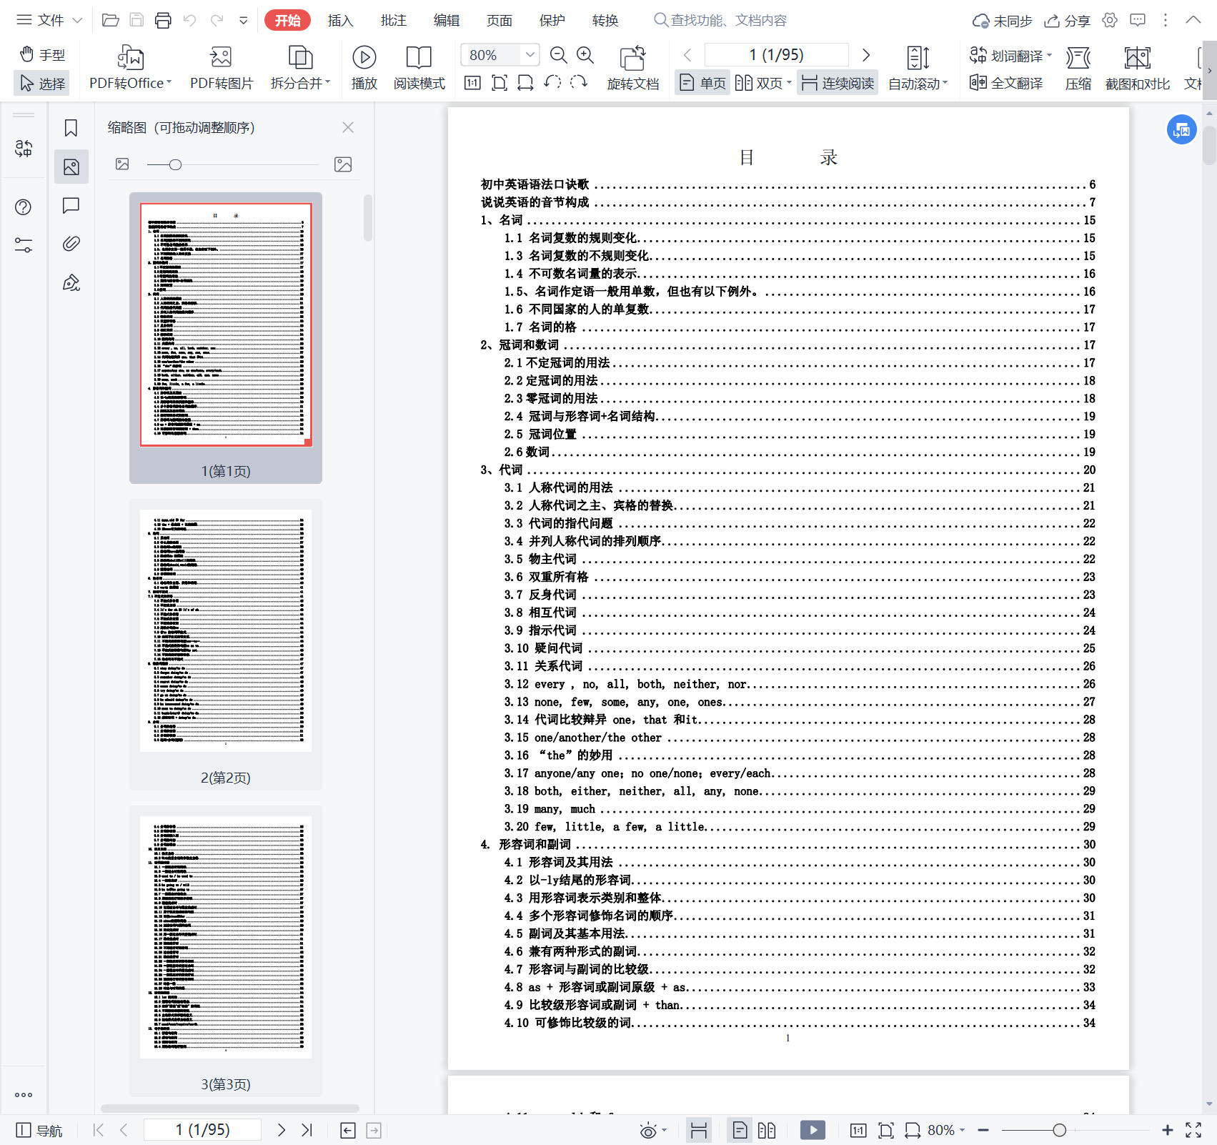Rotate page clockwise
The image size is (1217, 1145).
click(579, 83)
